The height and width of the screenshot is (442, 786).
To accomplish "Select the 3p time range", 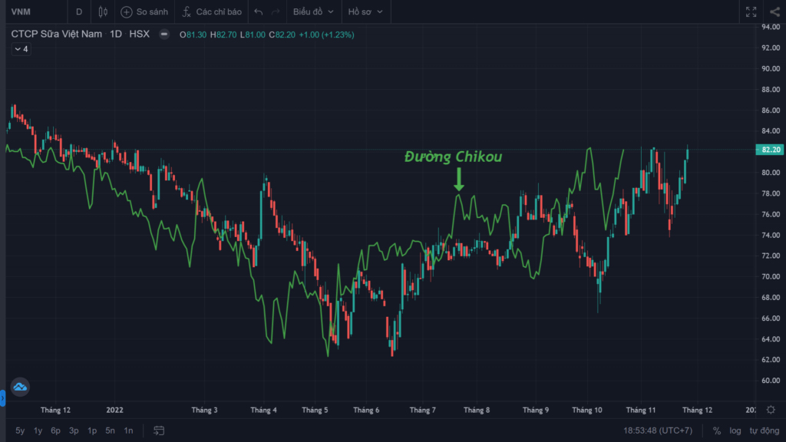I will (74, 430).
